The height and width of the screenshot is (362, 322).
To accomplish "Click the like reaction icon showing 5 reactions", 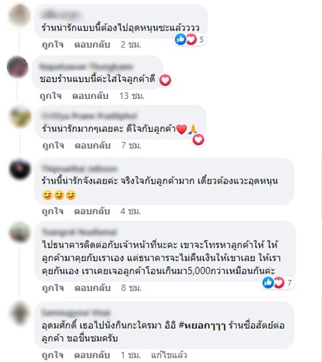I will click(x=181, y=39).
